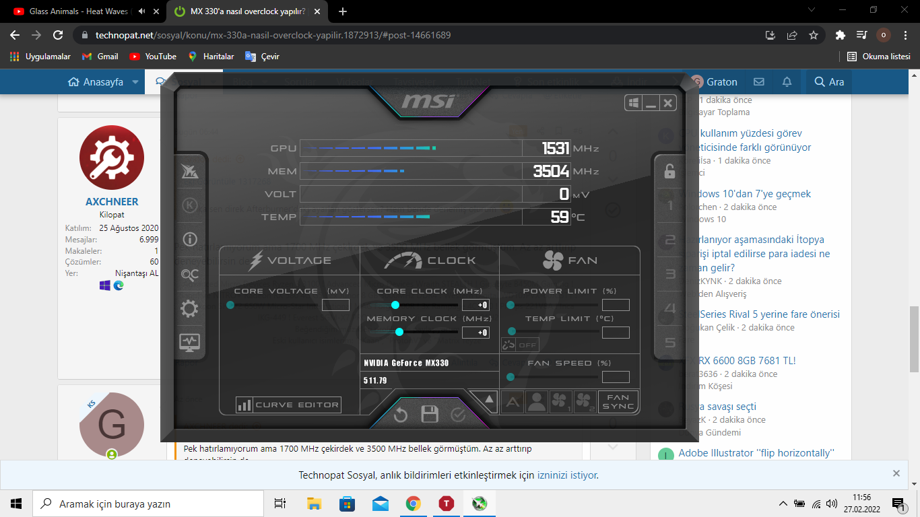Mute the Glass Animals tab audio

coord(142,11)
